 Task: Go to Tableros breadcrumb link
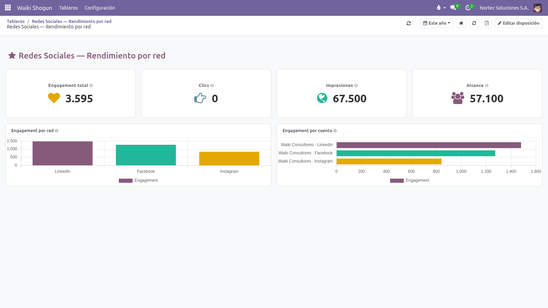click(16, 21)
